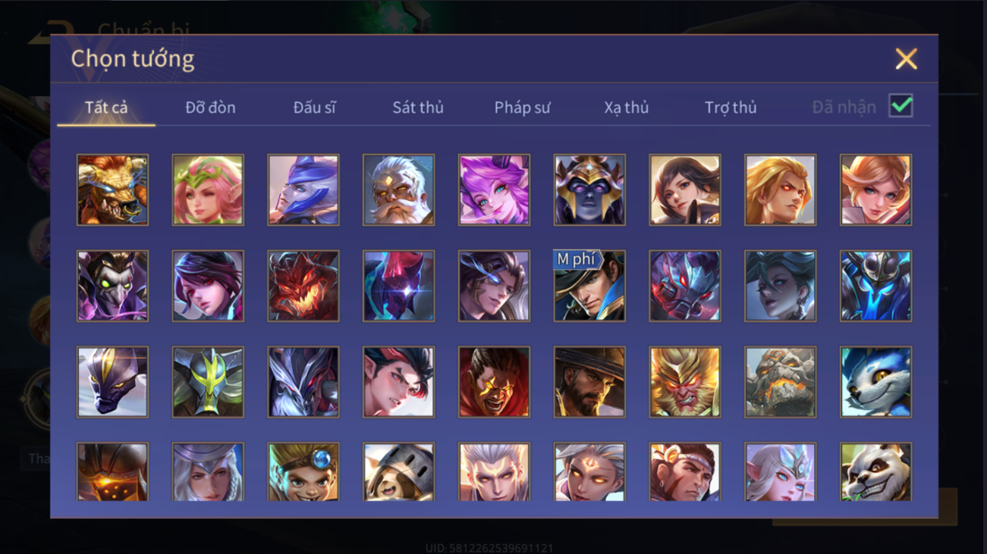The height and width of the screenshot is (554, 987).
Task: Select the golden lion beast hero portrait
Action: 112,190
